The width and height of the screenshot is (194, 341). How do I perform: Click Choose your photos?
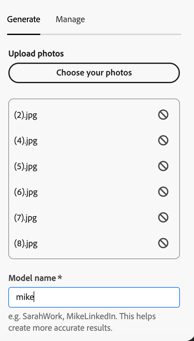pyautogui.click(x=94, y=73)
